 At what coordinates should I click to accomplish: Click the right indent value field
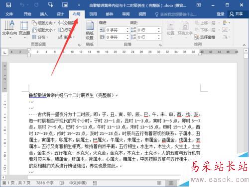(116, 37)
